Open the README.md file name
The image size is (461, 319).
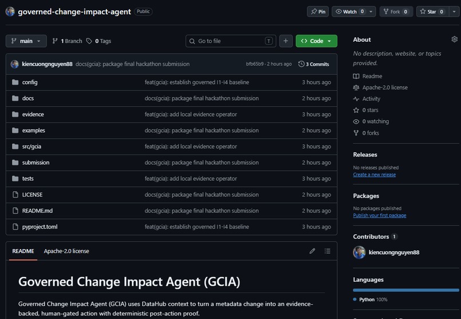click(x=37, y=210)
